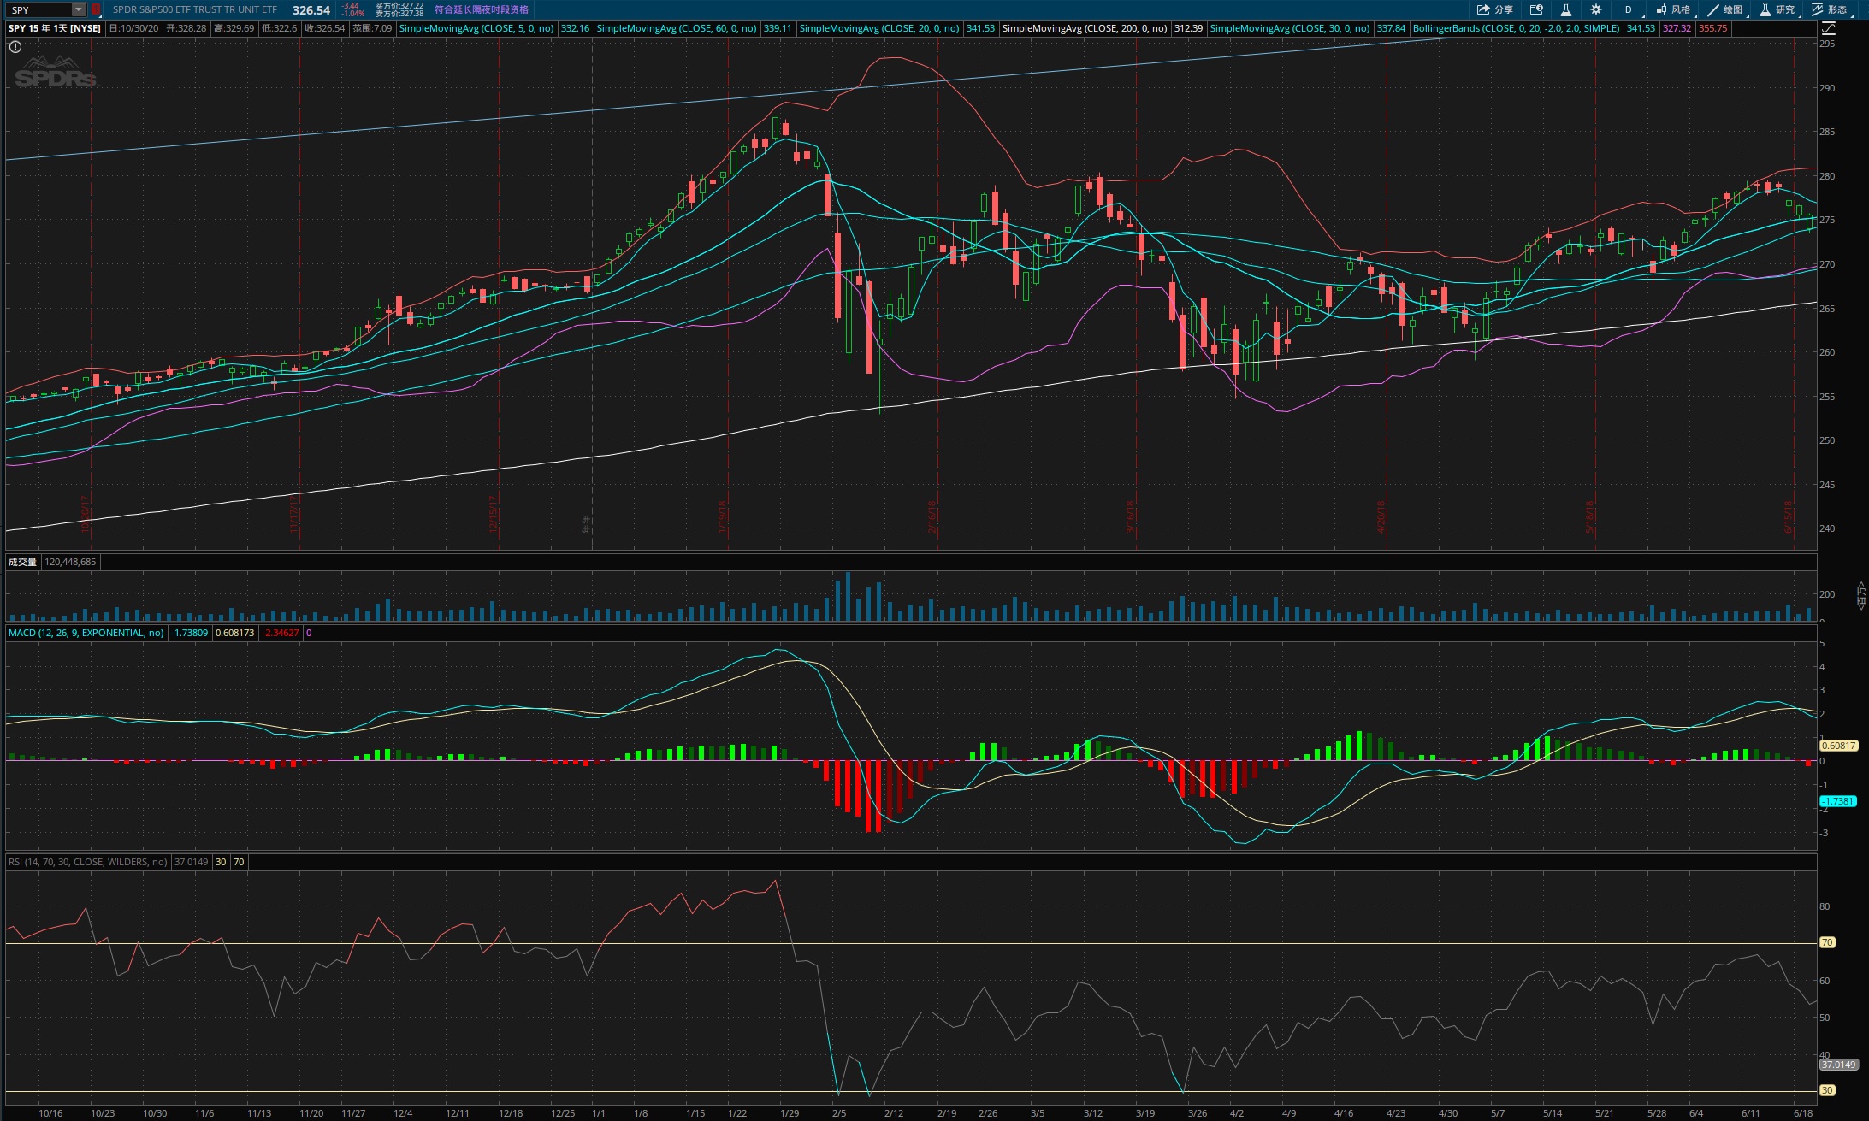Screen dimensions: 1869x1121
Task: Click the chart alert exclamation icon
Action: click(x=15, y=47)
